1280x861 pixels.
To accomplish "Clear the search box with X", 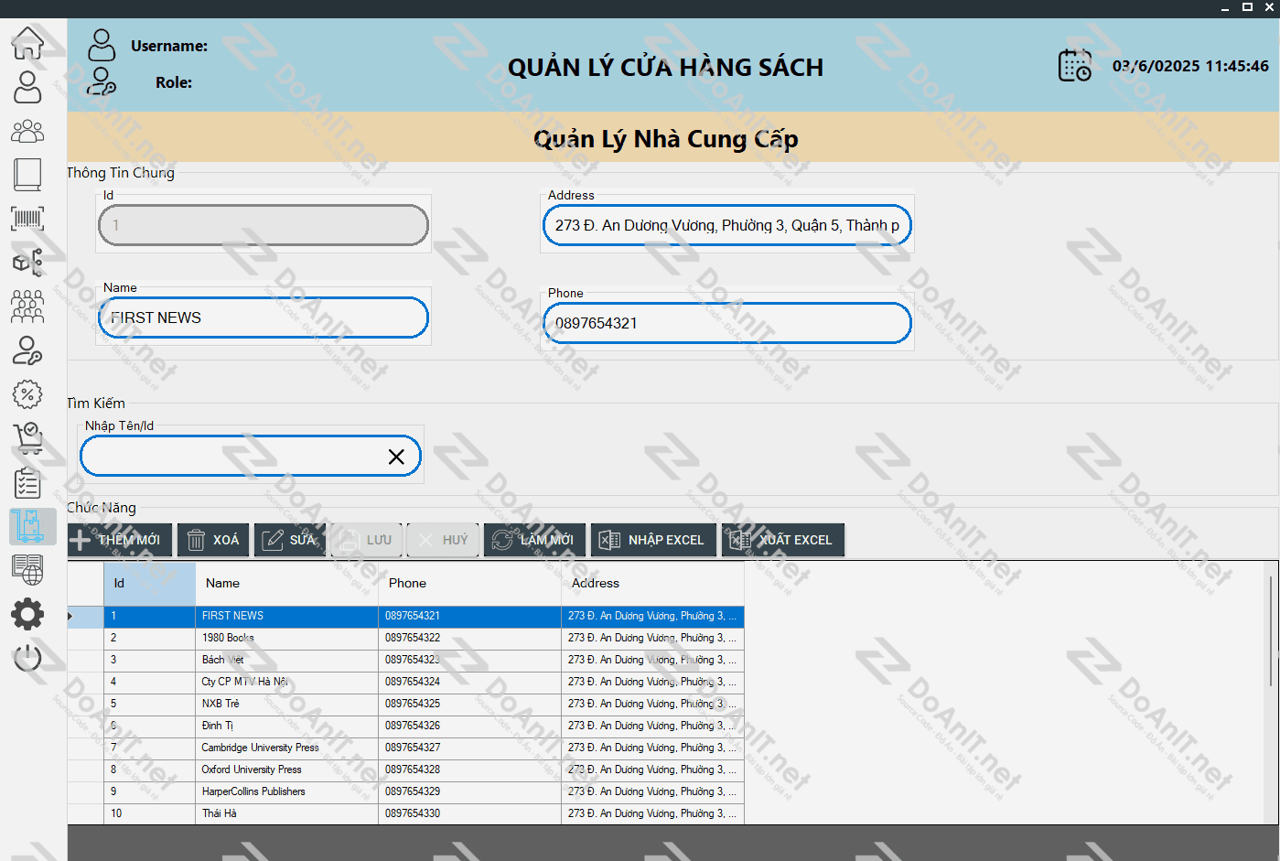I will (x=396, y=457).
